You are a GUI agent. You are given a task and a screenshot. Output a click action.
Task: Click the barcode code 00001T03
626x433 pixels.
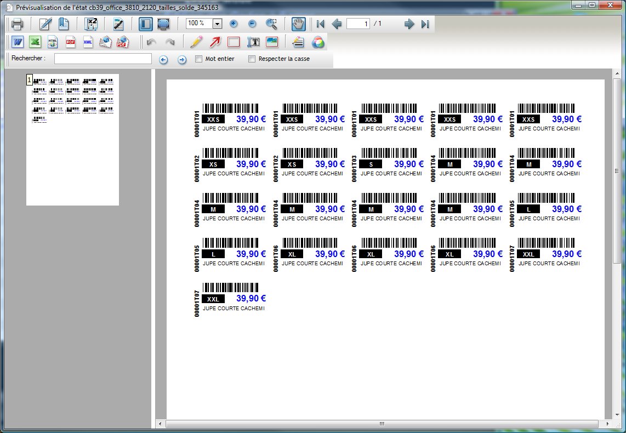[x=354, y=169]
